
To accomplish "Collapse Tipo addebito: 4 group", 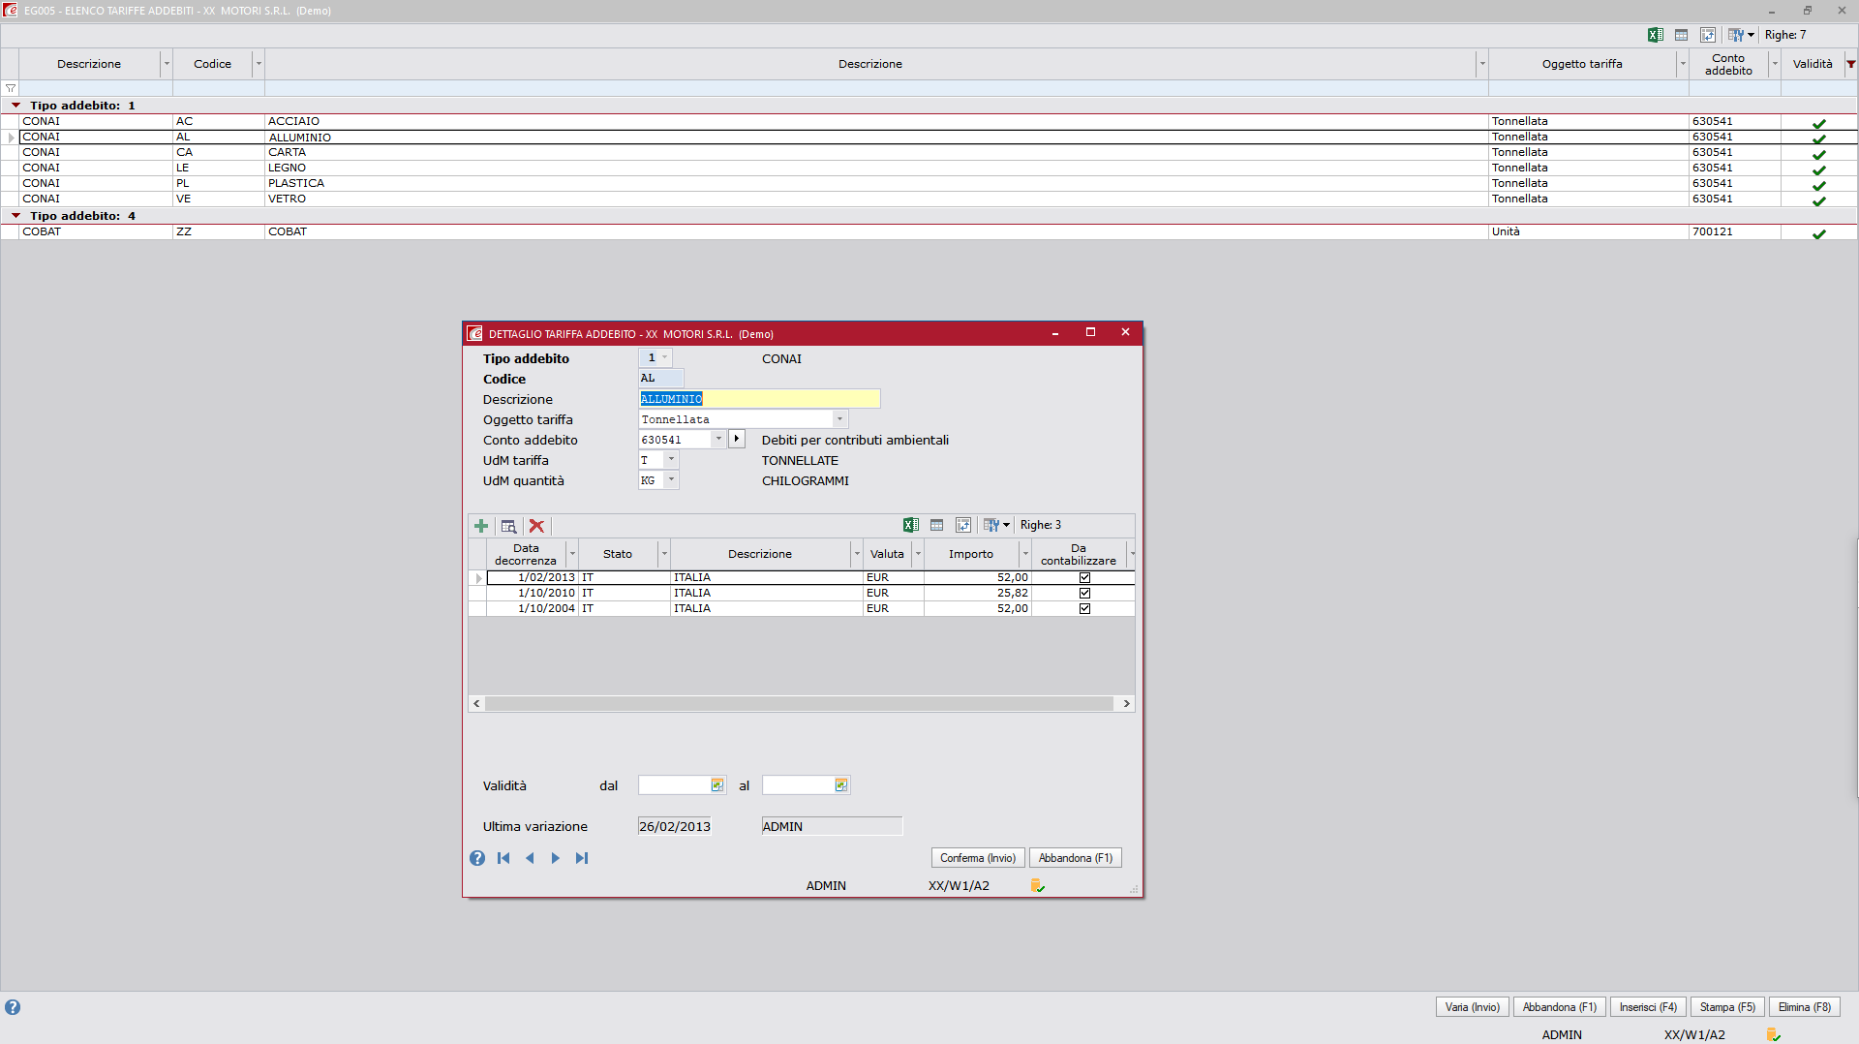I will pos(15,215).
